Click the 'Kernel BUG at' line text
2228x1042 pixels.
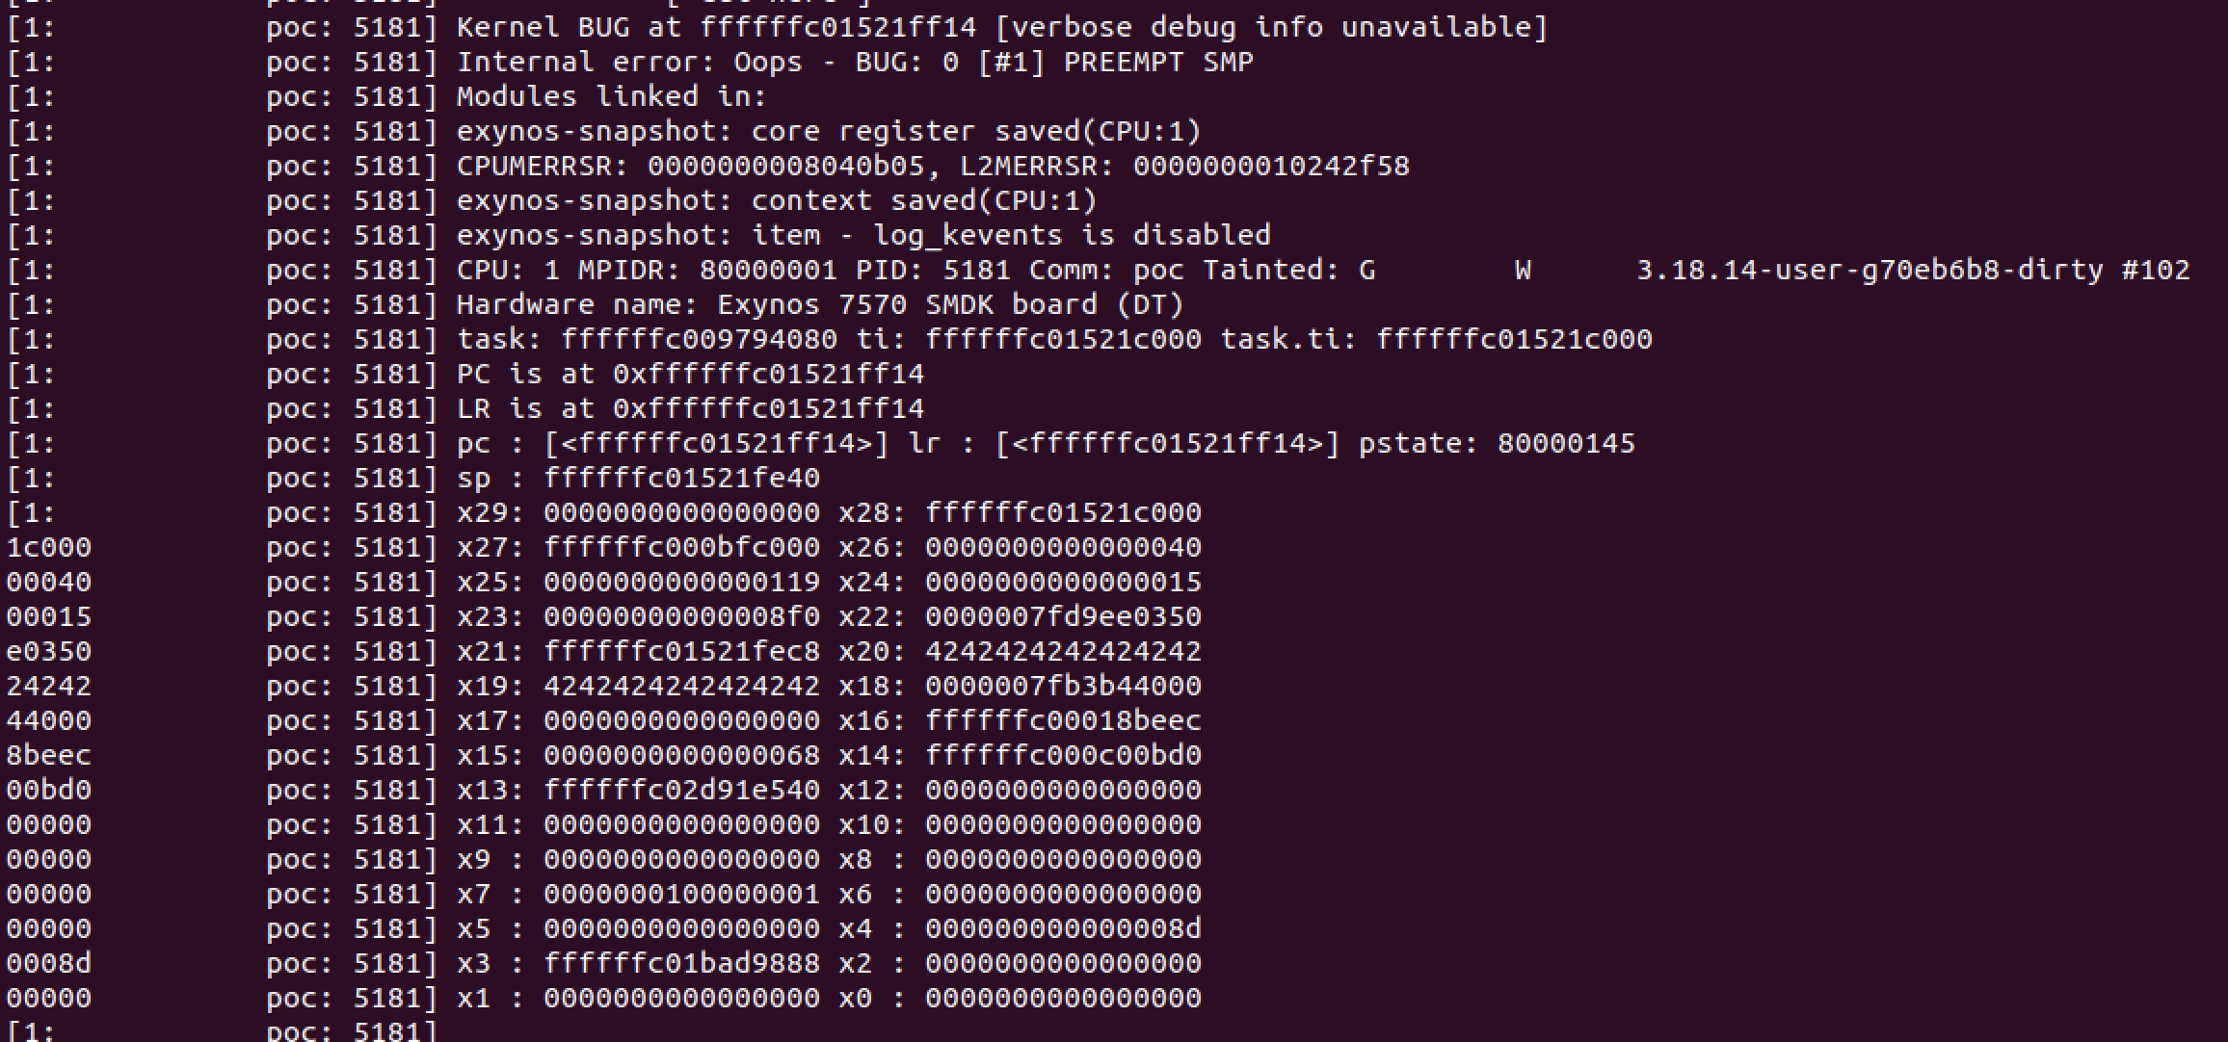click(x=1001, y=27)
